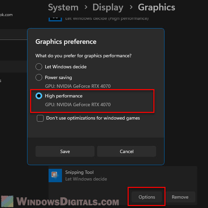Screen dimensions: 208x208
Task: Save the graphics preference
Action: 65,151
